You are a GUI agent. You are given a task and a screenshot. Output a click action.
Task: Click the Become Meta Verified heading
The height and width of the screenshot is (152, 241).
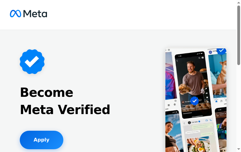(65, 101)
